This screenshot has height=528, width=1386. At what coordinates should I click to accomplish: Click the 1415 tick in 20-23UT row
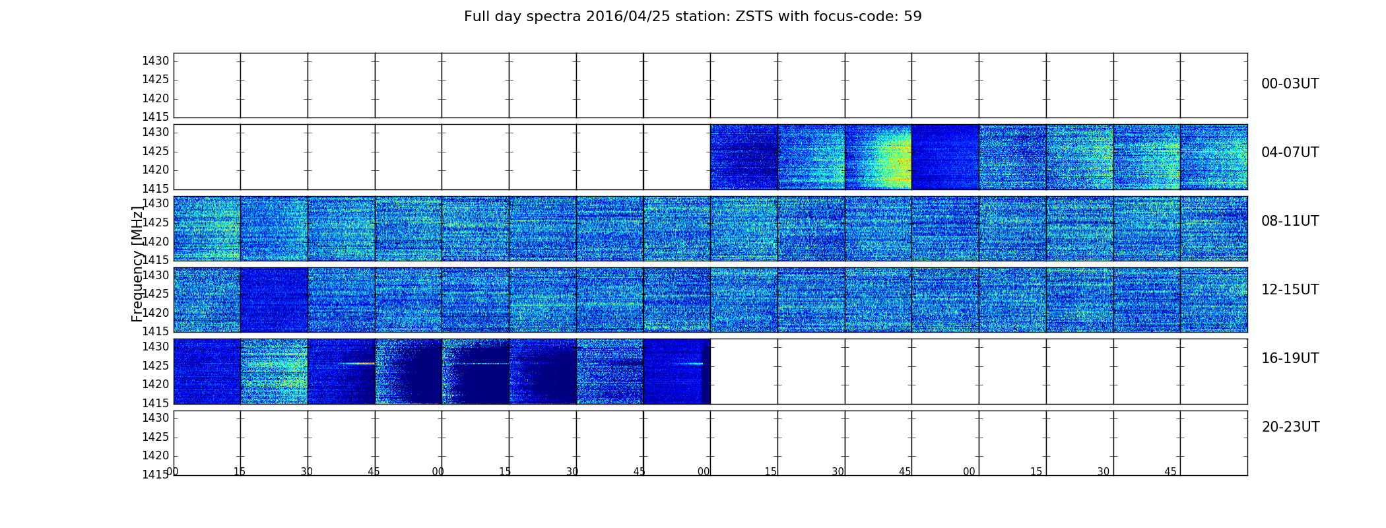pyautogui.click(x=156, y=474)
